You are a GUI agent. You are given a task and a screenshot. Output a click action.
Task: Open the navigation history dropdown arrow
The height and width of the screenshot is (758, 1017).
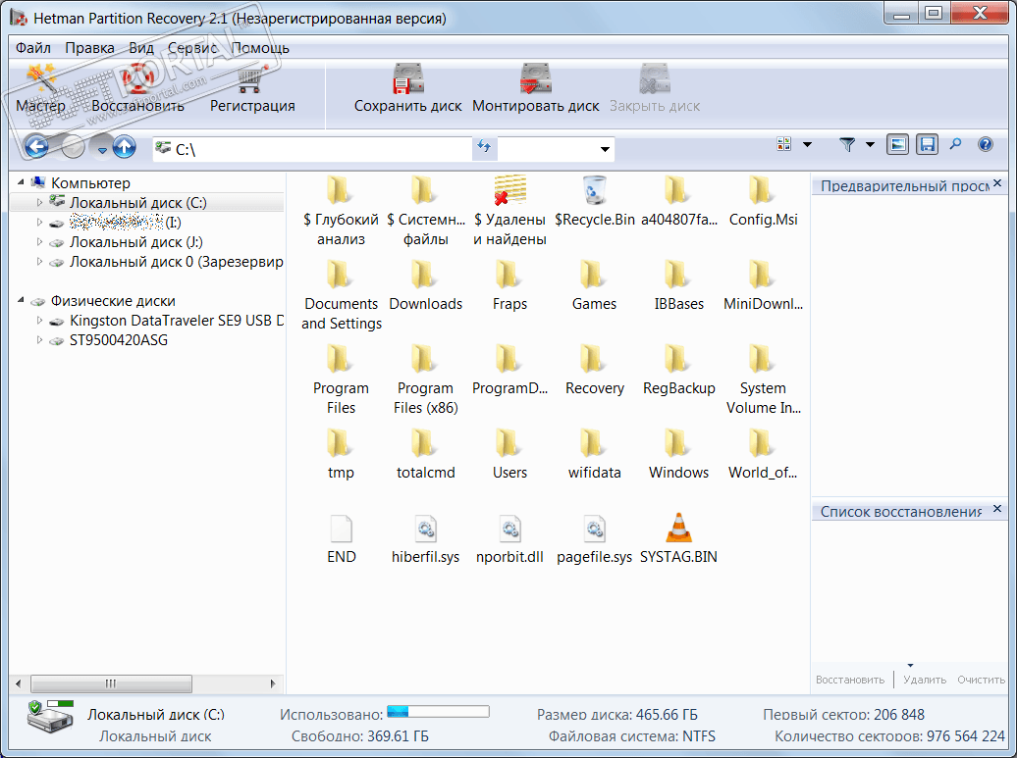coord(102,150)
